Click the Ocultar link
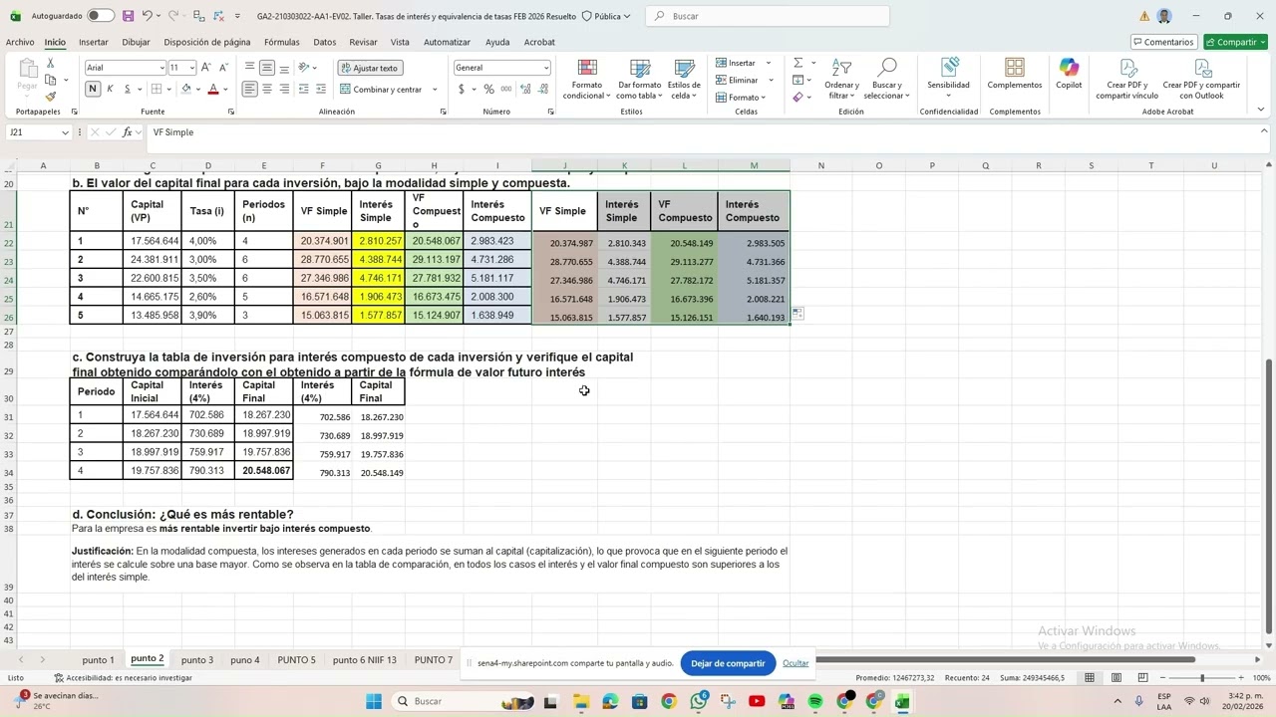The height and width of the screenshot is (717, 1276). (x=796, y=663)
